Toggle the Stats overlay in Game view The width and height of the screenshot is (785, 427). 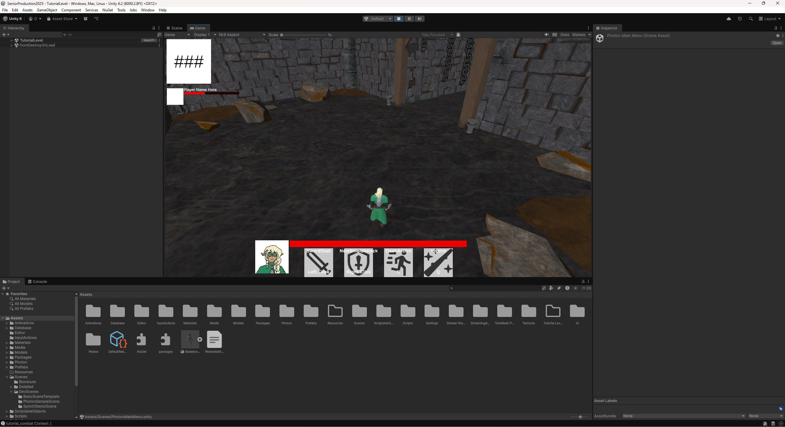564,35
